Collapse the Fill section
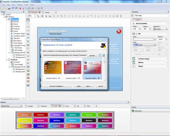Image resolution: width=170 pixels, height=136 pixels. click(168, 34)
